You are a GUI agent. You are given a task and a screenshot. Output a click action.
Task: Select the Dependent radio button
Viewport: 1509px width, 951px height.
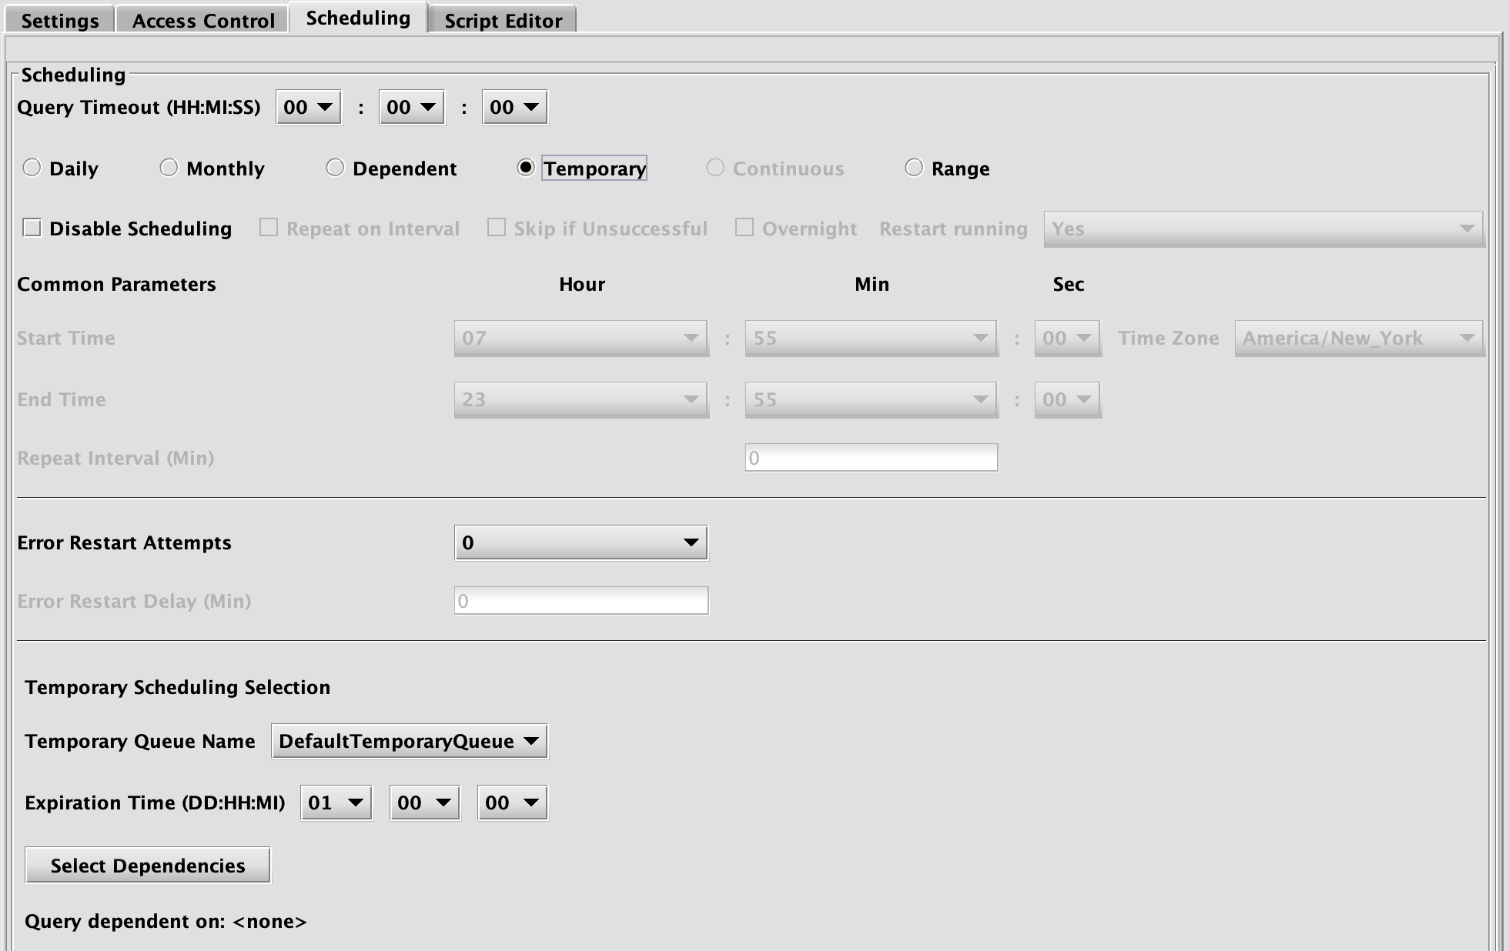click(335, 168)
